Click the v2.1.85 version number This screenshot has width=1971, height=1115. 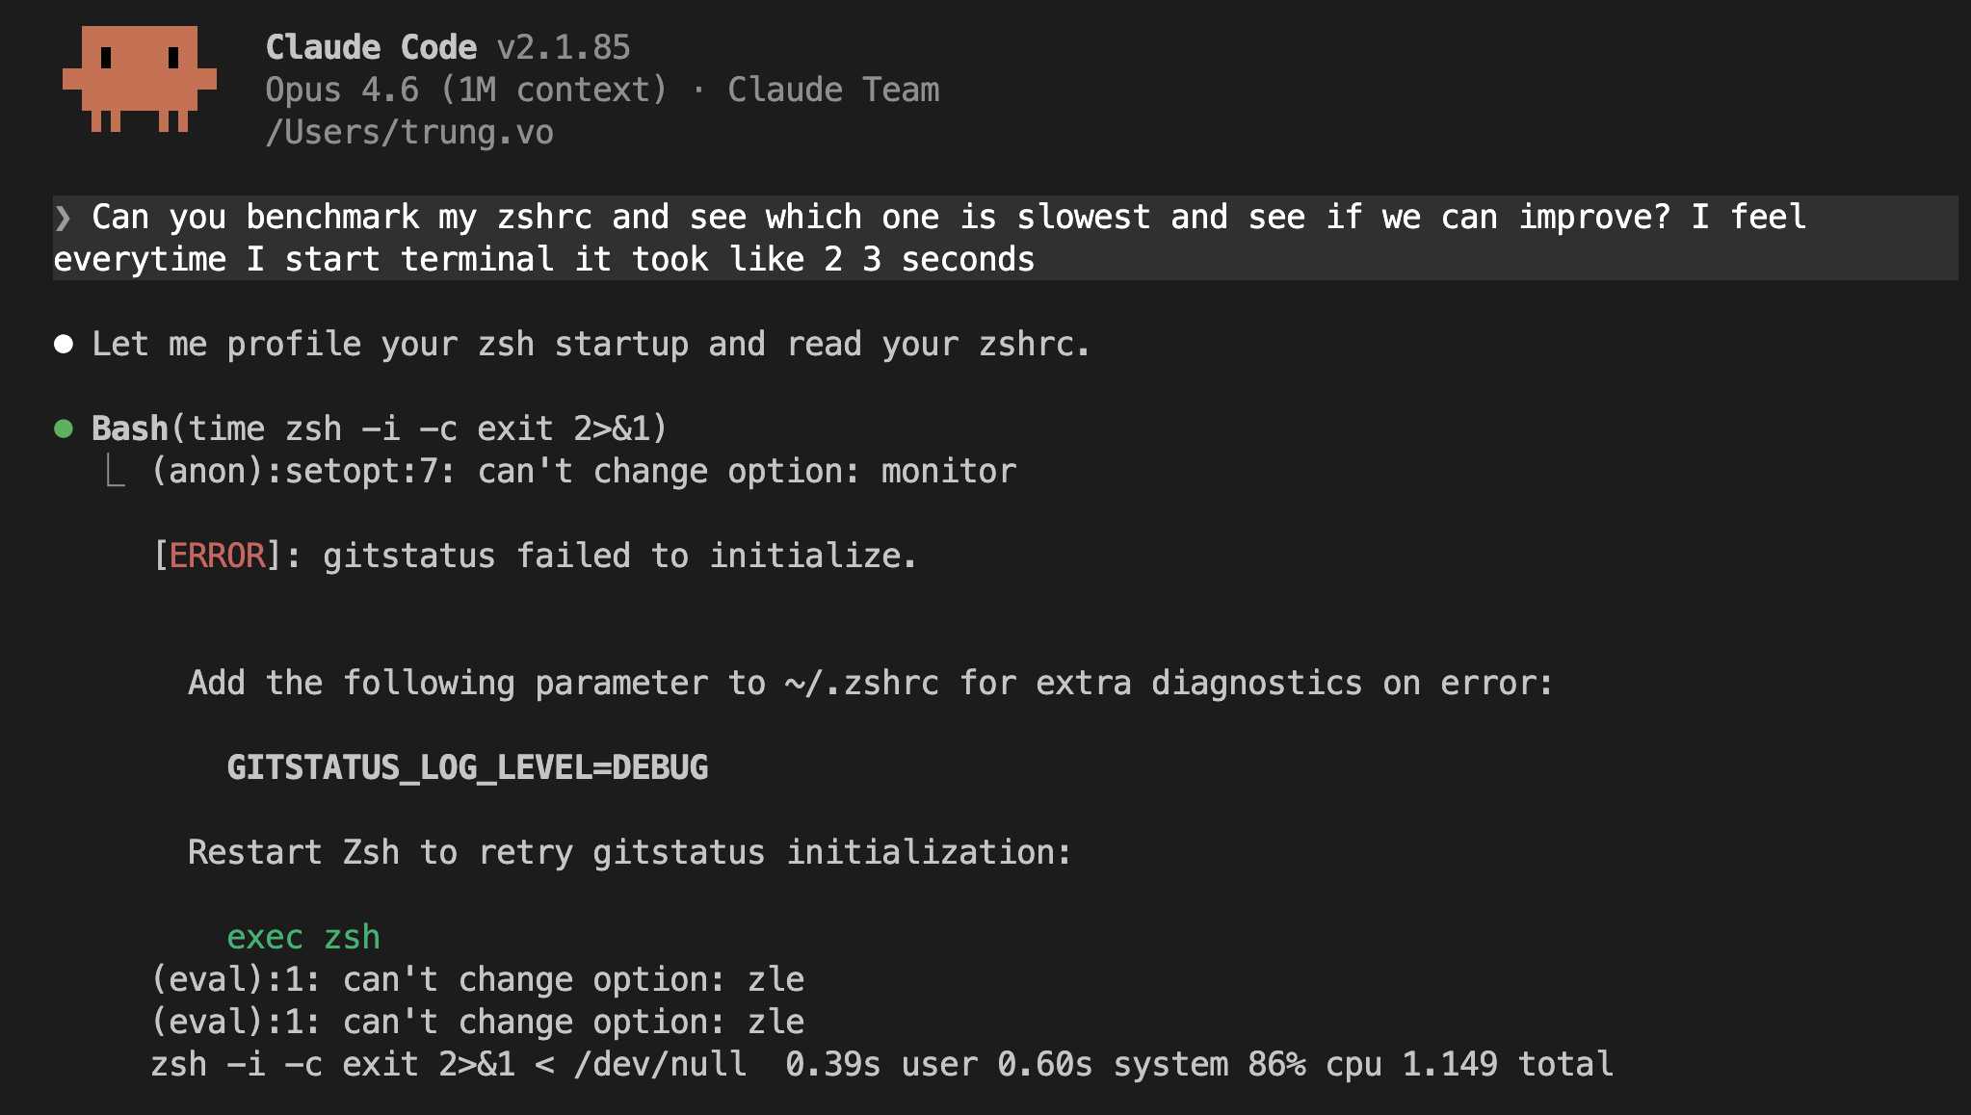click(564, 47)
